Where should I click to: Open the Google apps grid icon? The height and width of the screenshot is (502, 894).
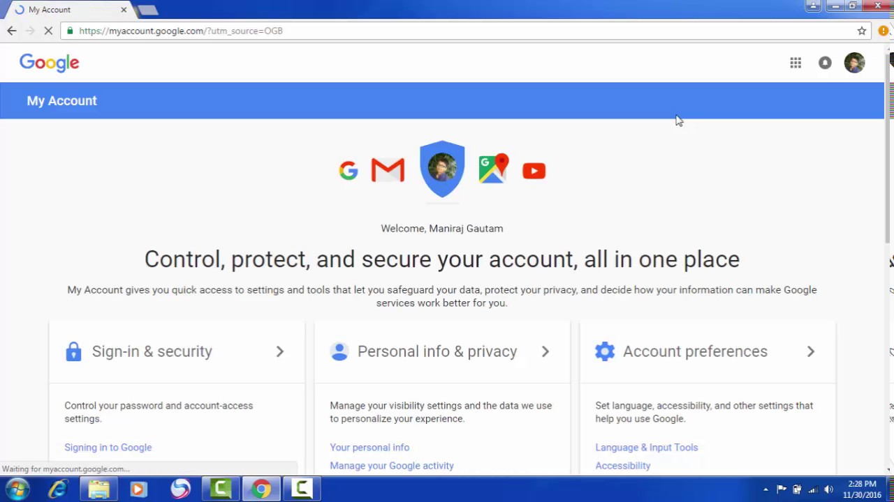pos(796,63)
